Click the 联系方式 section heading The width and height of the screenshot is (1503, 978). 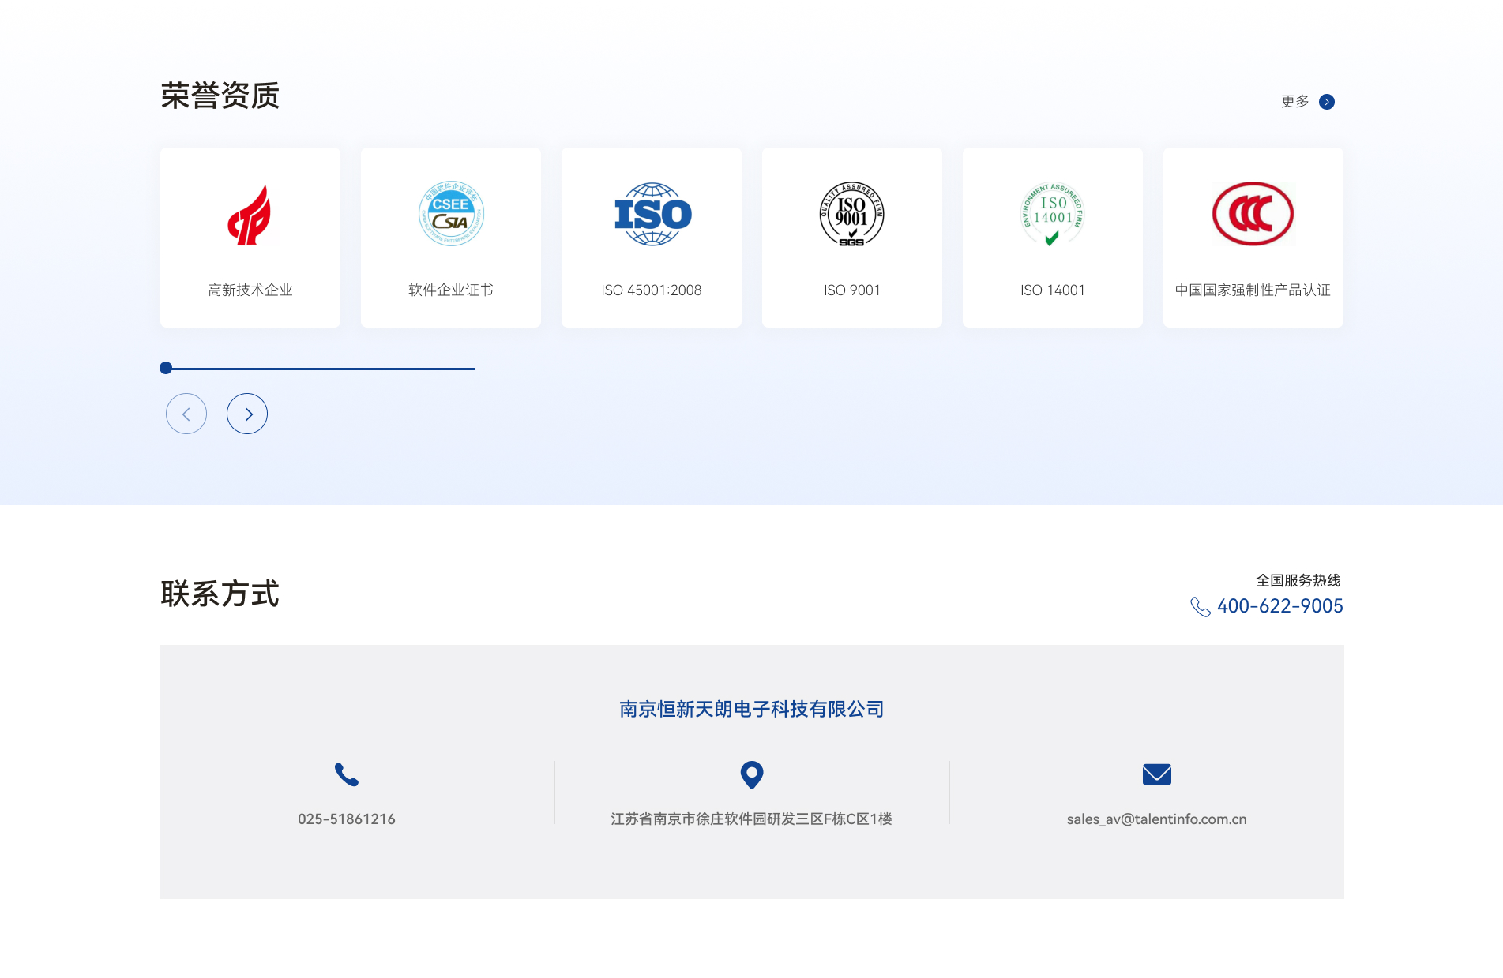(x=220, y=594)
